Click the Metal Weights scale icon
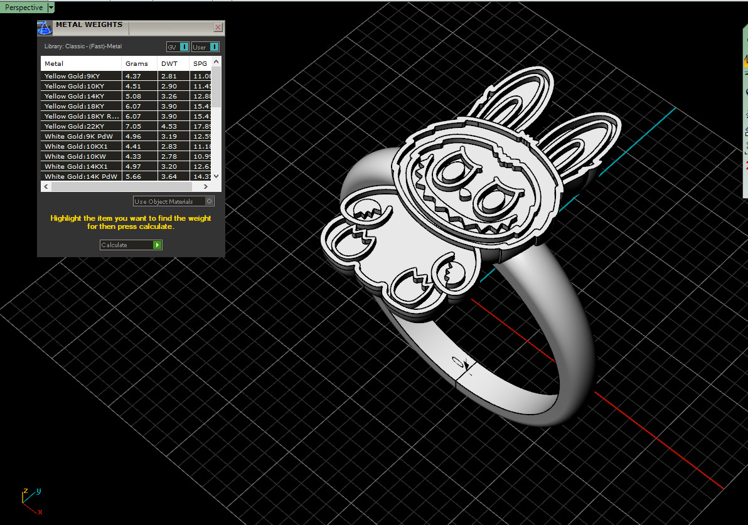Image resolution: width=748 pixels, height=525 pixels. tap(45, 28)
